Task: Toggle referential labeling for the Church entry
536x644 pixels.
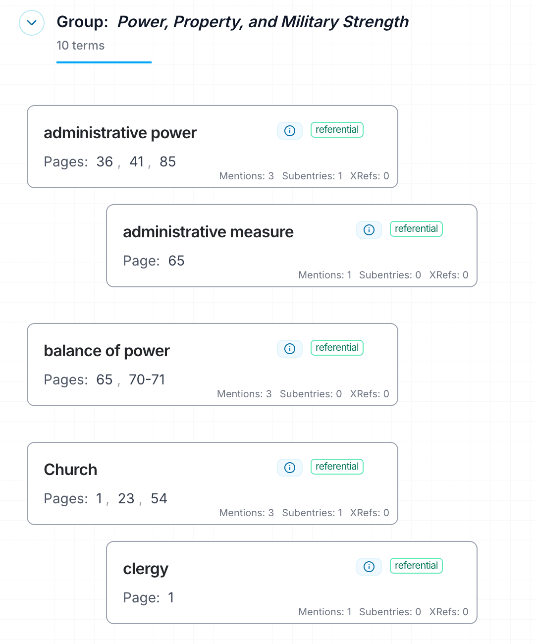Action: tap(337, 466)
